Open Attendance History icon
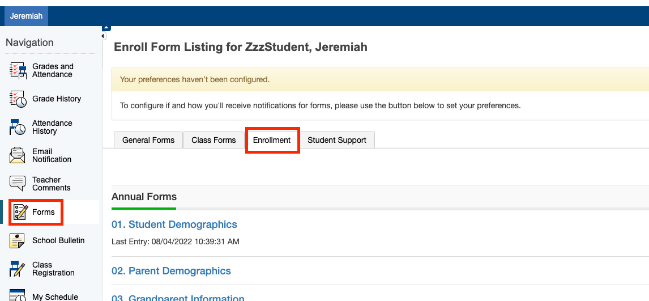The width and height of the screenshot is (649, 301). (x=18, y=127)
